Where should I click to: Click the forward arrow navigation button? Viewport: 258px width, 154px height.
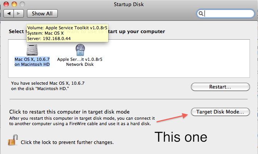(19, 13)
